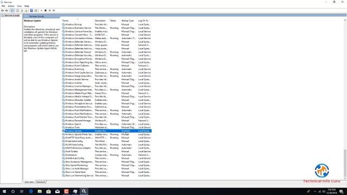This screenshot has width=347, height=195.
Task: Select the Windows Modules Installer row
Action: tap(107, 100)
